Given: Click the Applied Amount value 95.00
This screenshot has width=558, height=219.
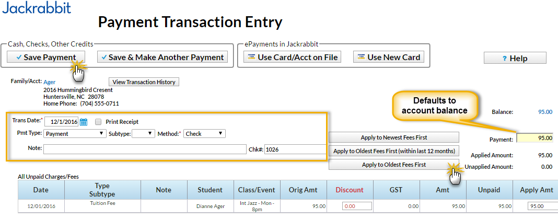Looking at the screenshot, I should click(545, 155).
